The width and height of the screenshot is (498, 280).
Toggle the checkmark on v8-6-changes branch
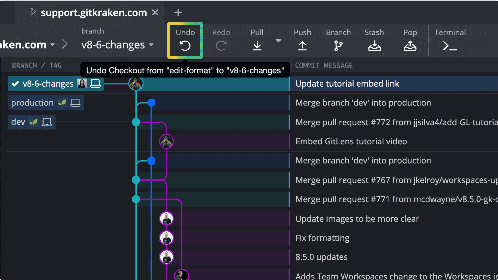tap(15, 83)
